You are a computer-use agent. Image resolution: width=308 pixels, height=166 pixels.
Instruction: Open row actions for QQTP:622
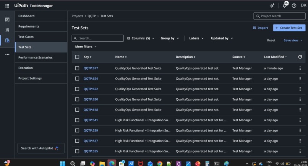(x=300, y=89)
